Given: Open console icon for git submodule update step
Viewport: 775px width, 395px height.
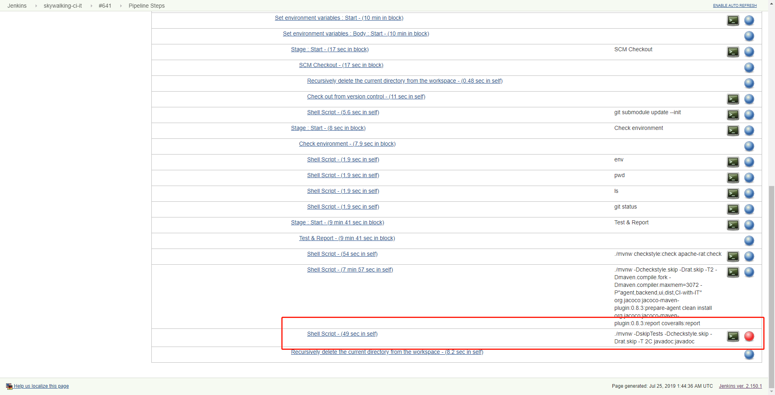Looking at the screenshot, I should (x=733, y=115).
